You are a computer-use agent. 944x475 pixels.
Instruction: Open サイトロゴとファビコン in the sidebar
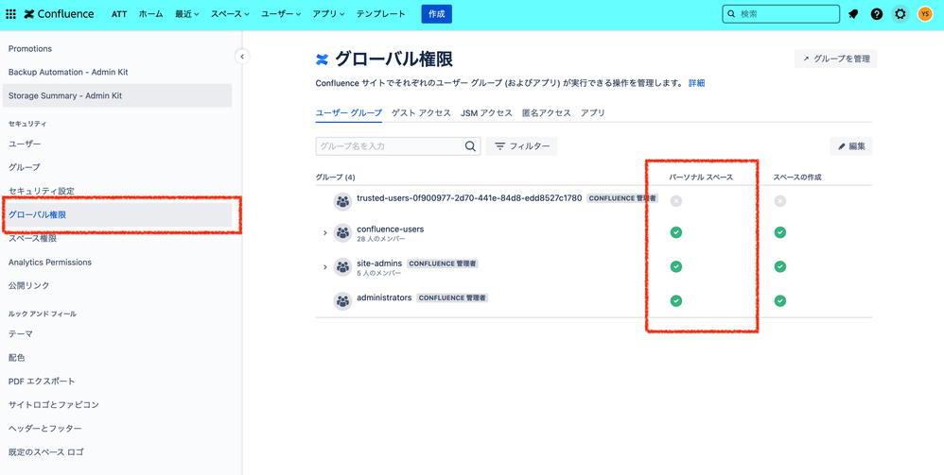[116, 405]
